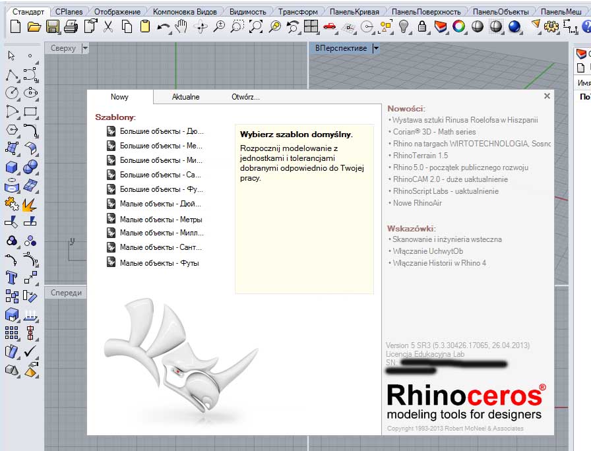Click the Text object tool
591x451 pixels.
pyautogui.click(x=11, y=277)
